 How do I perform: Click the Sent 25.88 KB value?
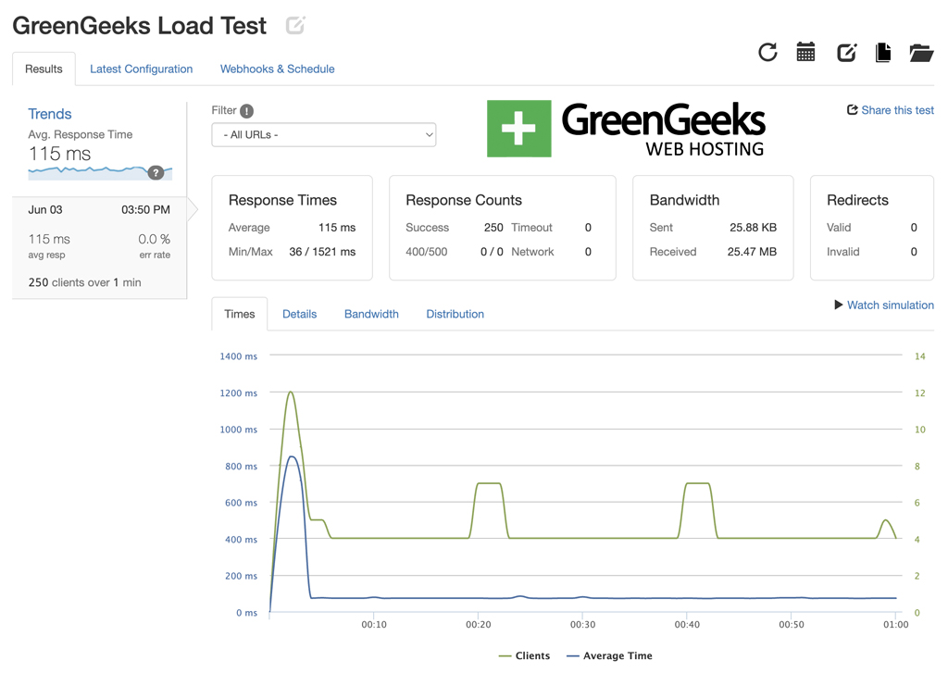coord(753,228)
